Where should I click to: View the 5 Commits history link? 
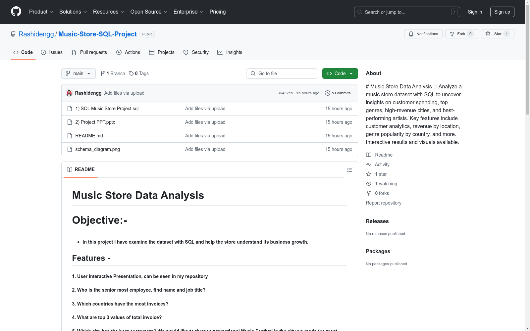pos(338,93)
